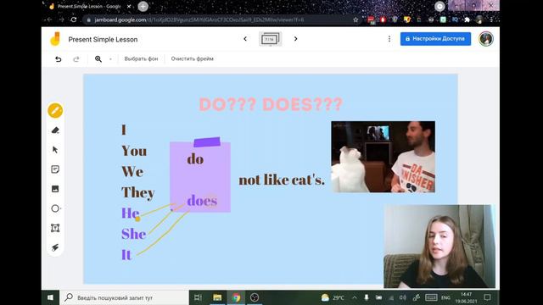Viewport: 543px width, 305px height.
Task: Click 'Выбрать фон' background button
Action: tap(141, 58)
